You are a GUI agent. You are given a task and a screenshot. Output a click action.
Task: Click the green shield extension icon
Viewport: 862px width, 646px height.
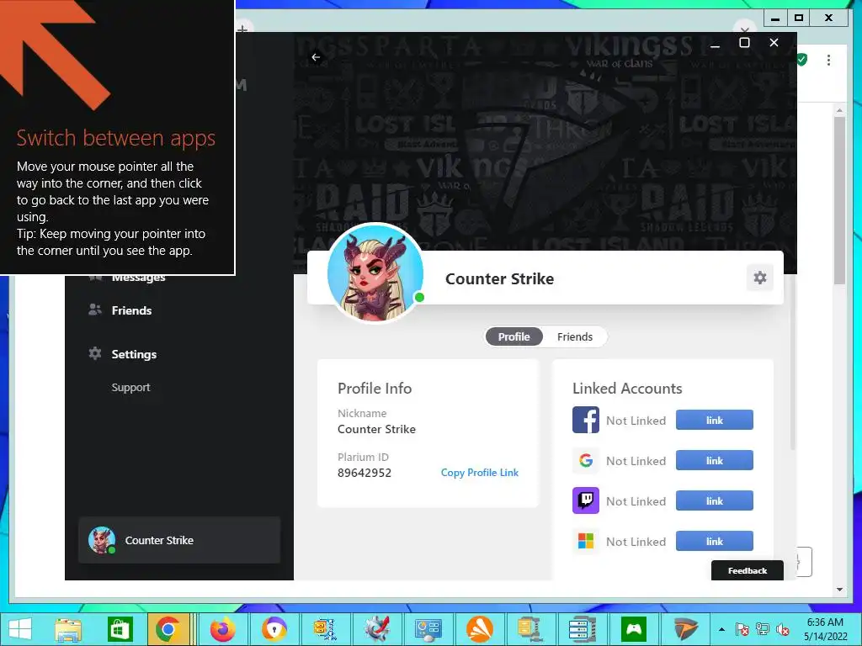coord(802,60)
